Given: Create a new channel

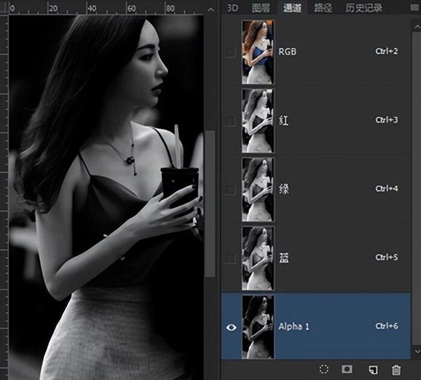Looking at the screenshot, I should 372,369.
